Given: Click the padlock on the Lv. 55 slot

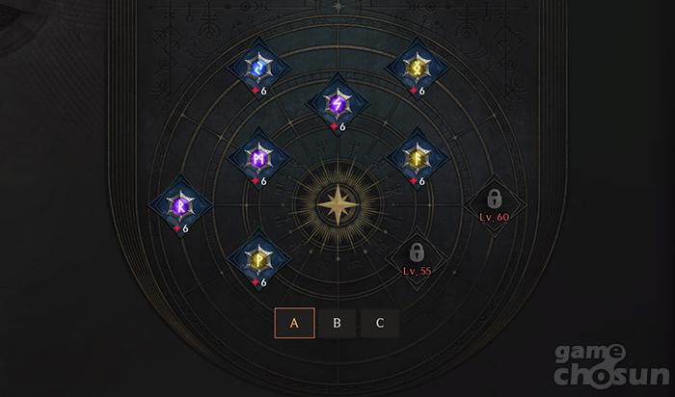Looking at the screenshot, I should click(417, 252).
